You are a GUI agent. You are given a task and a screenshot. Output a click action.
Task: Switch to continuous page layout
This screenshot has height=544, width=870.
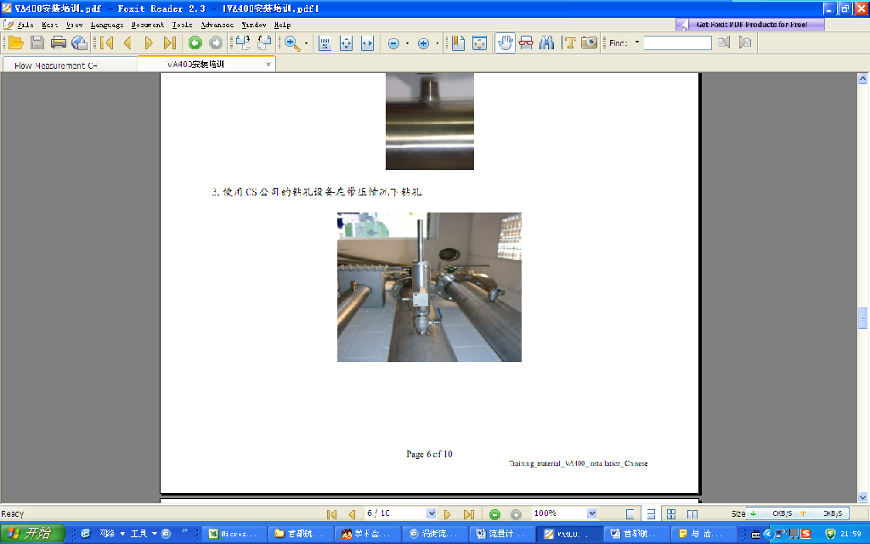click(651, 514)
